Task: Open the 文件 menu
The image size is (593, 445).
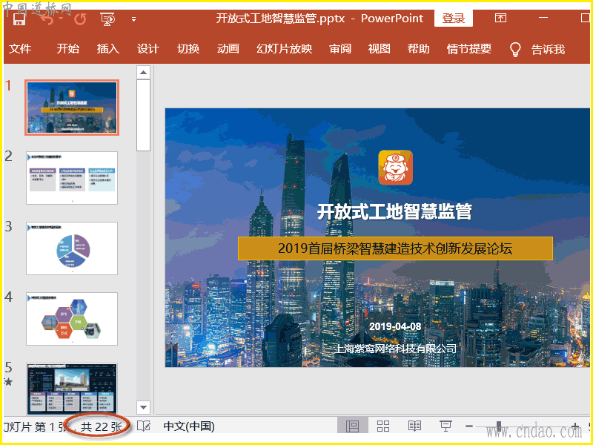Action: coord(20,49)
